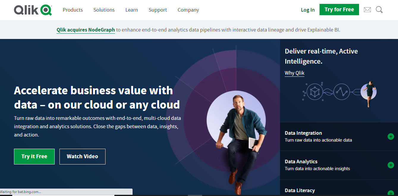Click the Data Analytics heading
Viewport: 398px width, 196px height.
pyautogui.click(x=301, y=161)
